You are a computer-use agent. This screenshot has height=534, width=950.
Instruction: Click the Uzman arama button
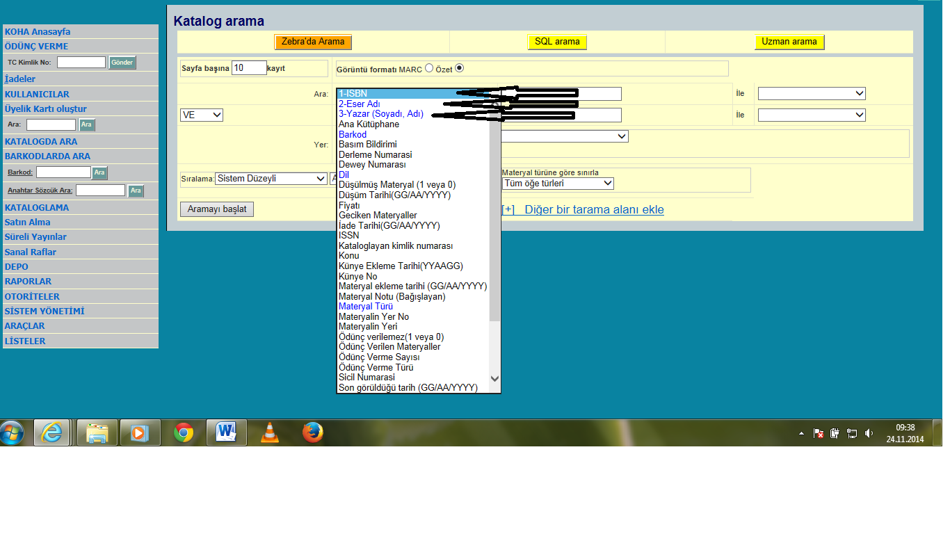789,42
